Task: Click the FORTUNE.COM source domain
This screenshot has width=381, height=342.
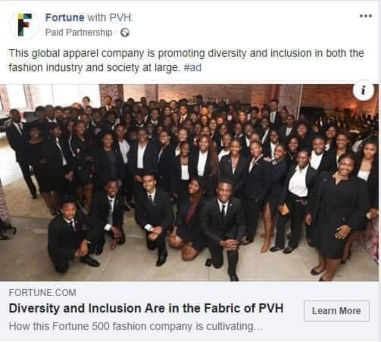Action: [42, 293]
